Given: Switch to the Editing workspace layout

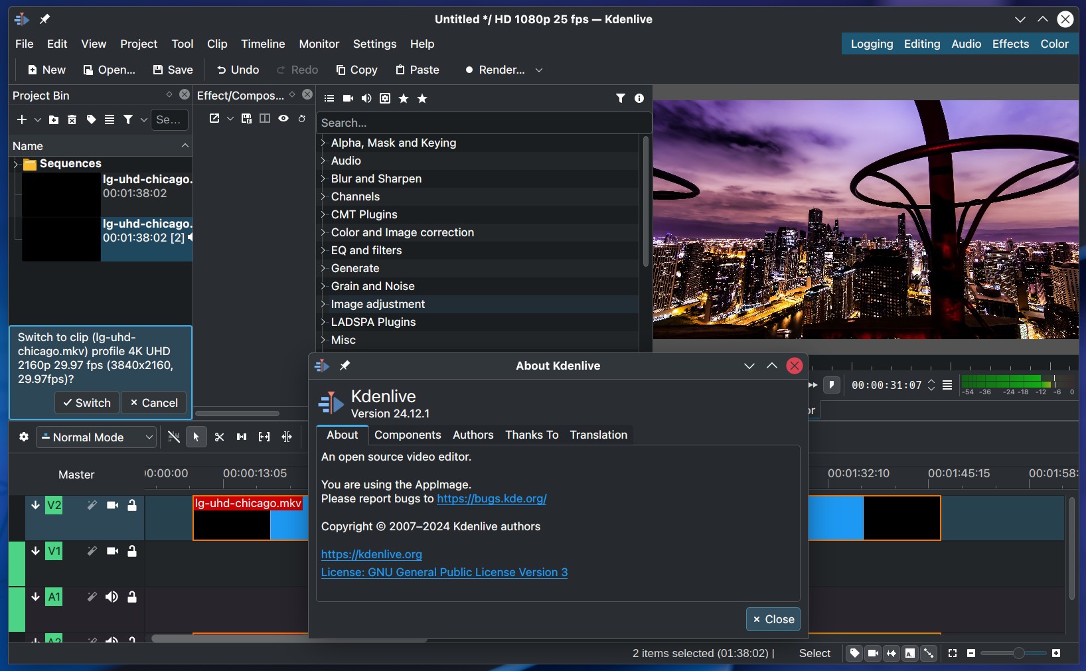Looking at the screenshot, I should click(x=921, y=44).
